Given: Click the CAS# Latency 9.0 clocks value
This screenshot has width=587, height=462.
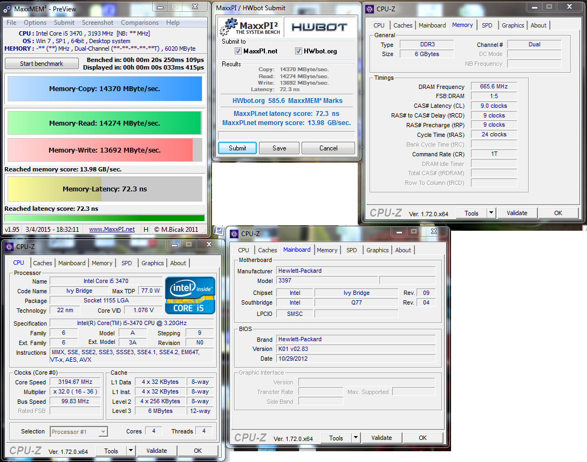Looking at the screenshot, I should (494, 106).
